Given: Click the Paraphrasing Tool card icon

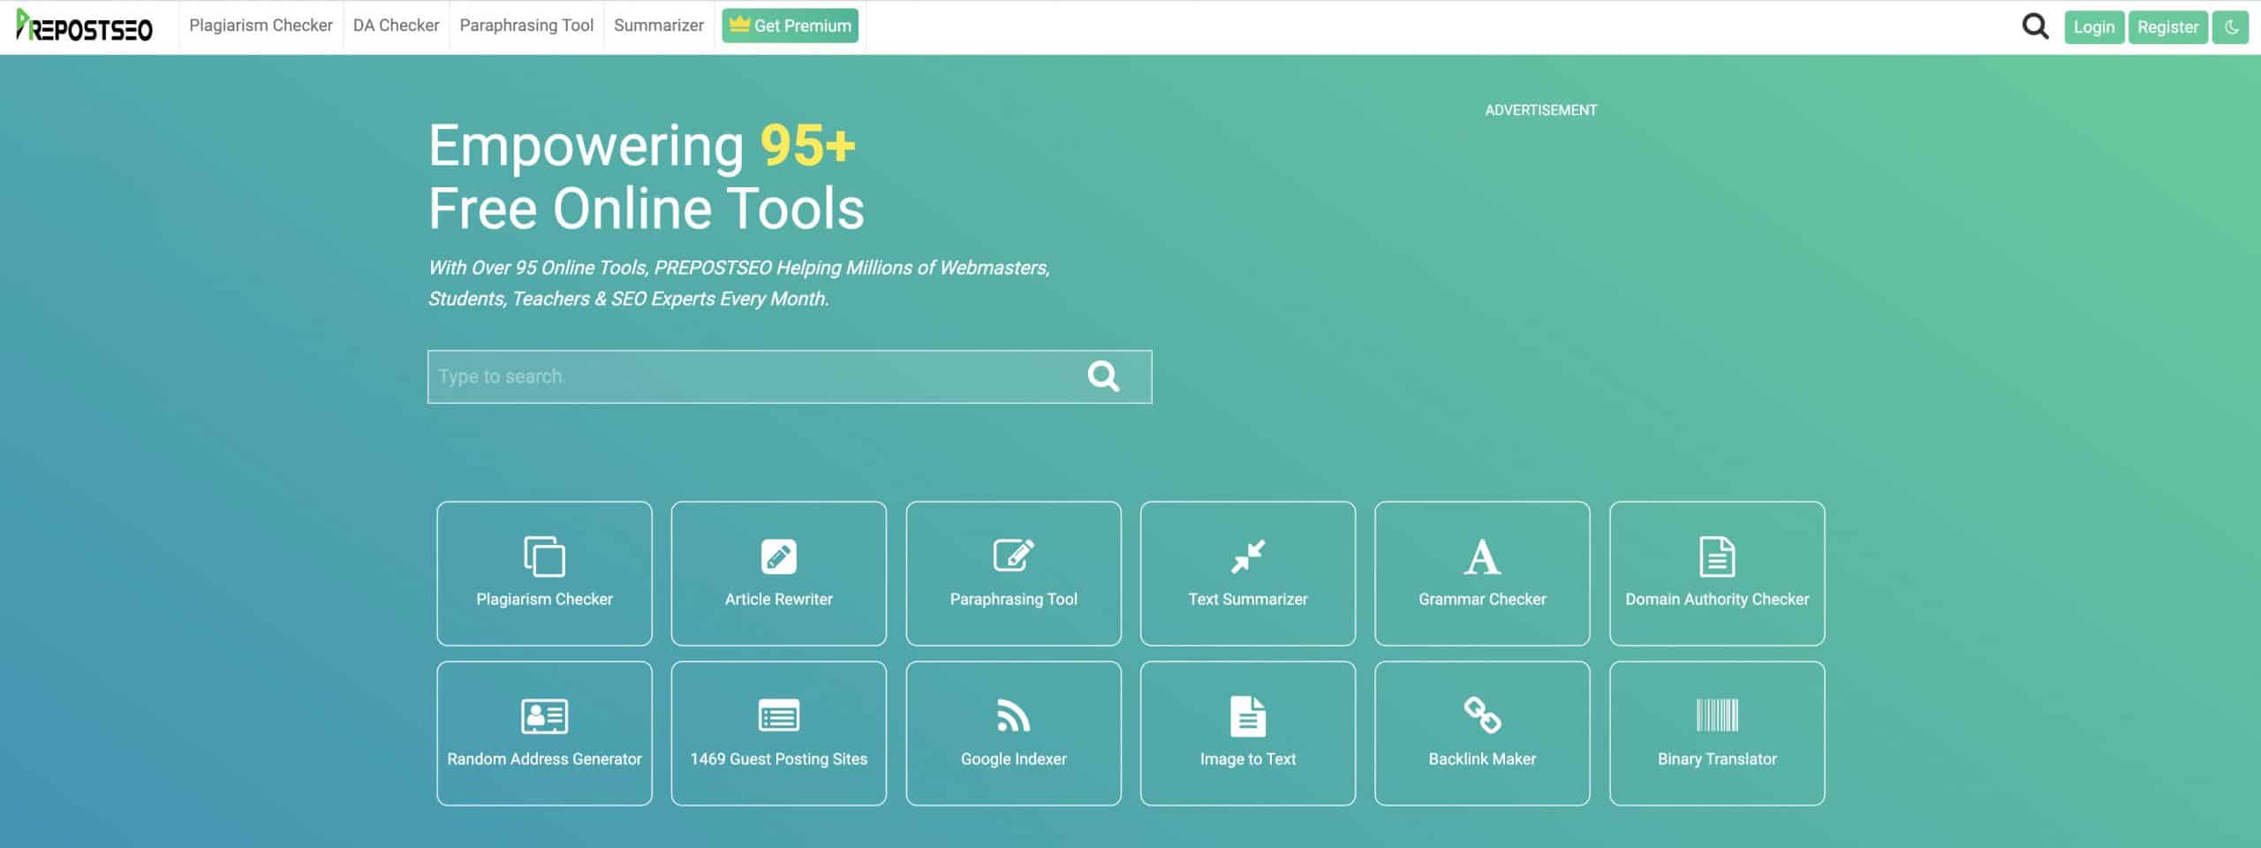Looking at the screenshot, I should tap(1013, 556).
